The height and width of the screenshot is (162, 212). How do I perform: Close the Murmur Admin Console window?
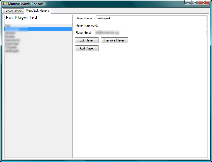[204, 3]
